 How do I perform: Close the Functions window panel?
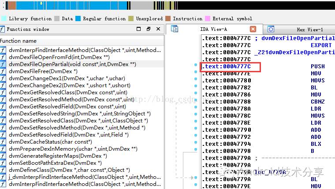(158, 29)
